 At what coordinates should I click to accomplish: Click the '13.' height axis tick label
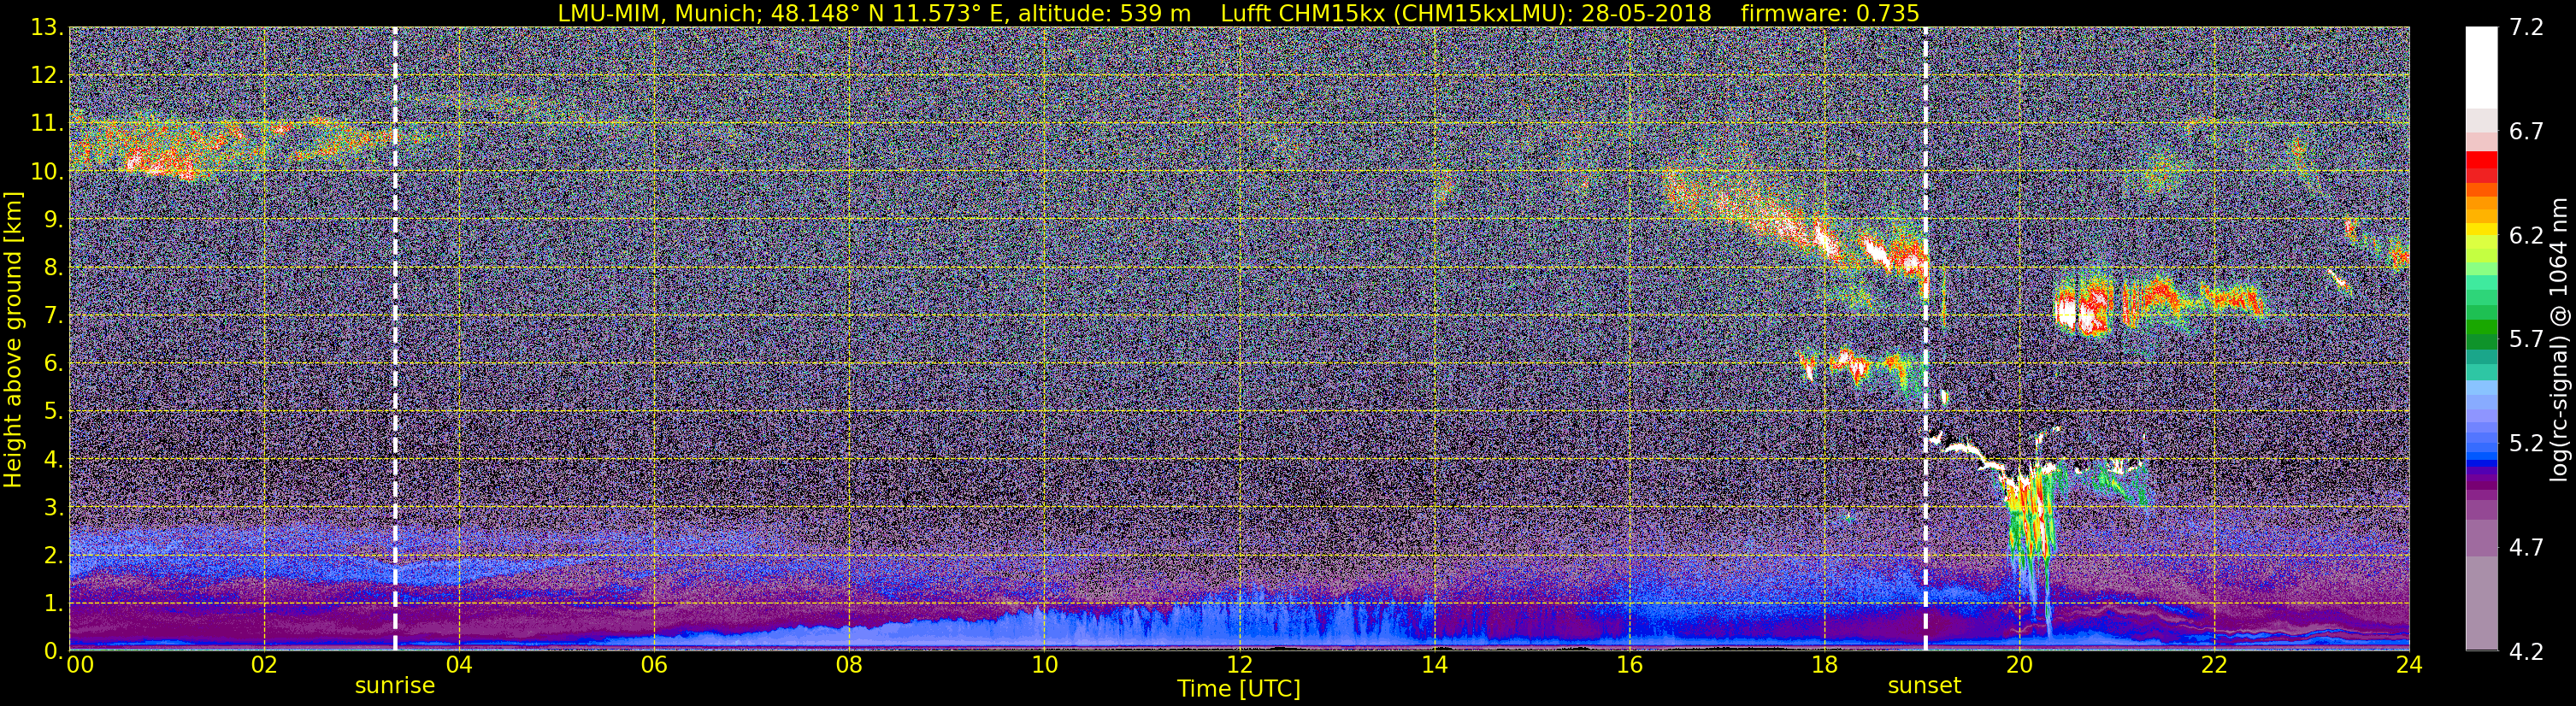(47, 28)
